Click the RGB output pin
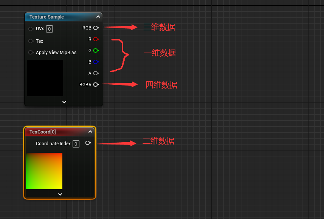Image resolution: width=324 pixels, height=219 pixels. coord(96,28)
